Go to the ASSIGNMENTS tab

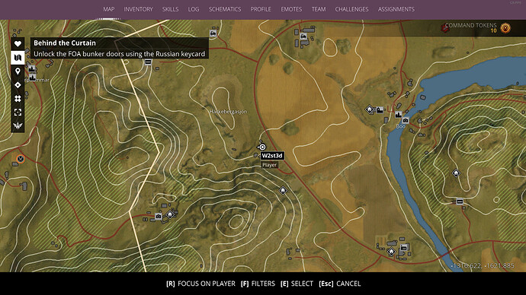point(396,9)
